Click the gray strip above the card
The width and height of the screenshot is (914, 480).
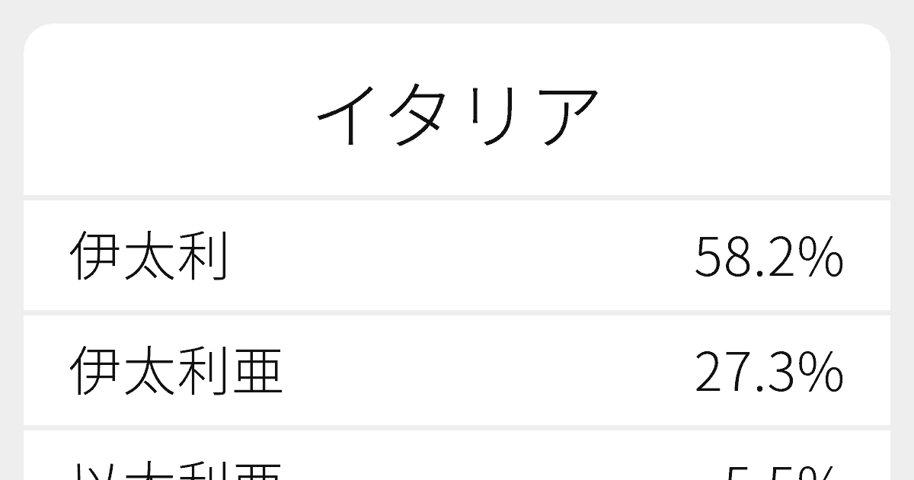click(457, 11)
